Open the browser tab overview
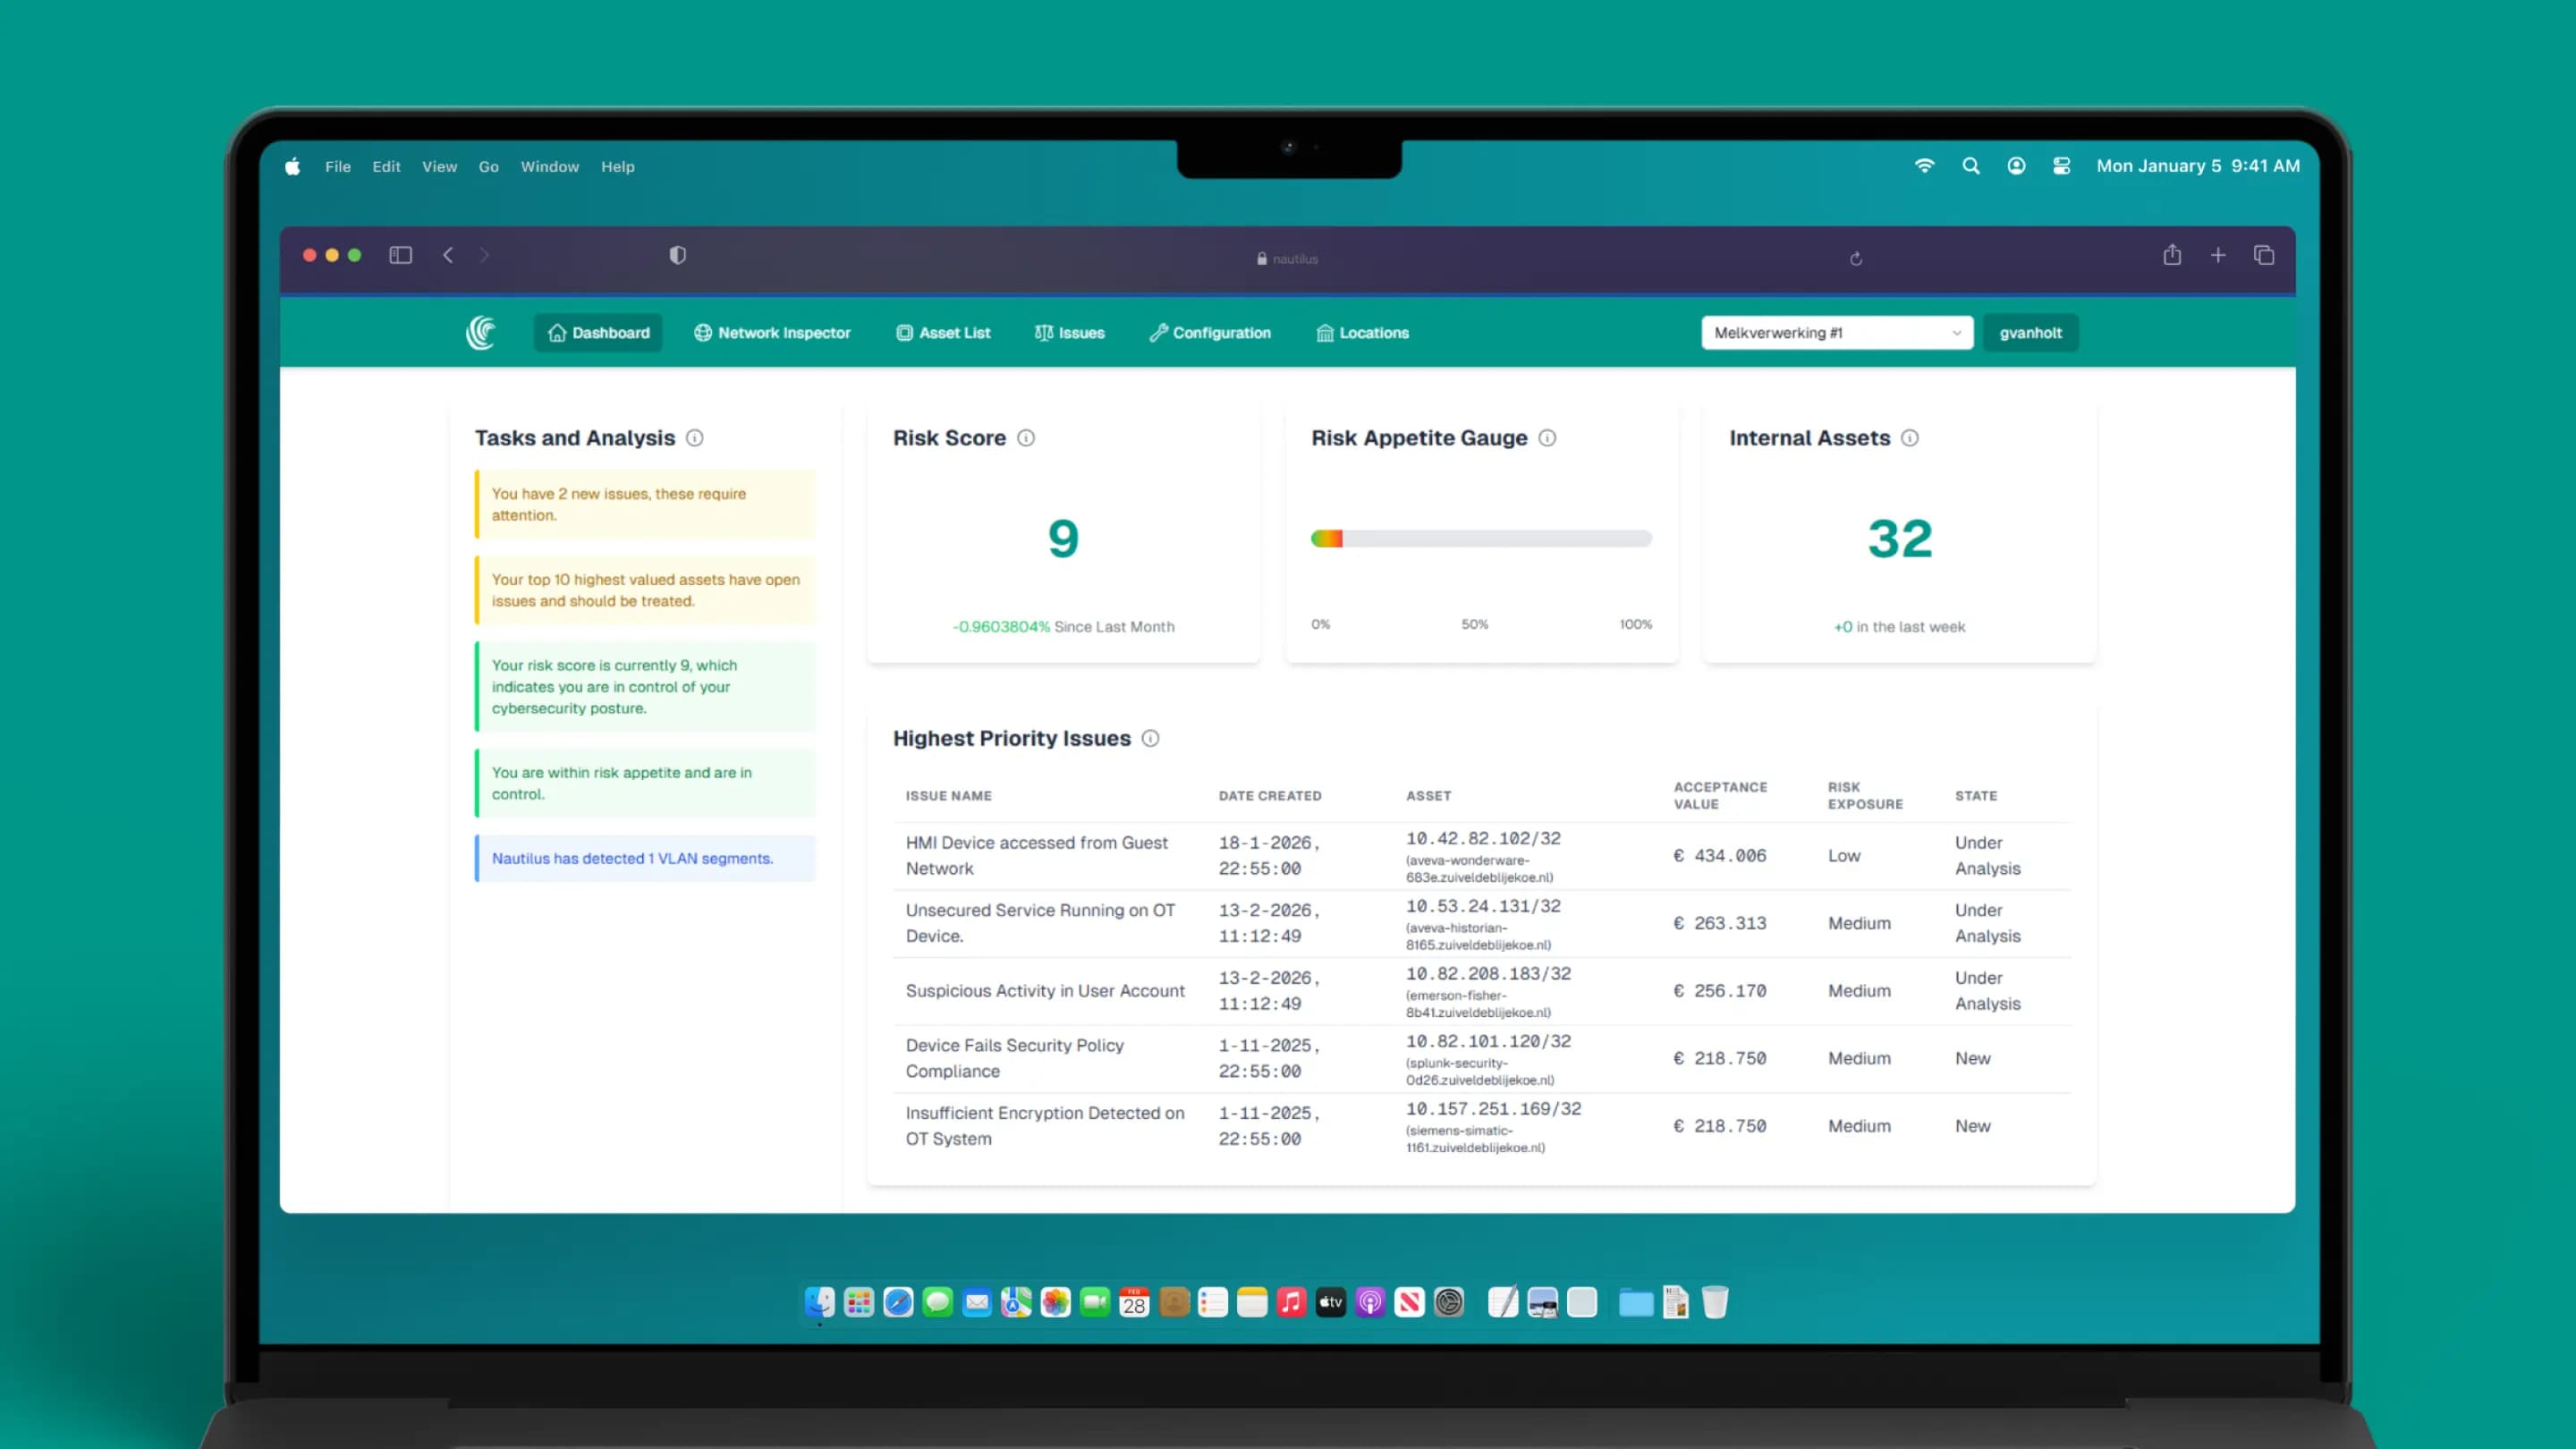Viewport: 2576px width, 1449px height. point(2264,256)
